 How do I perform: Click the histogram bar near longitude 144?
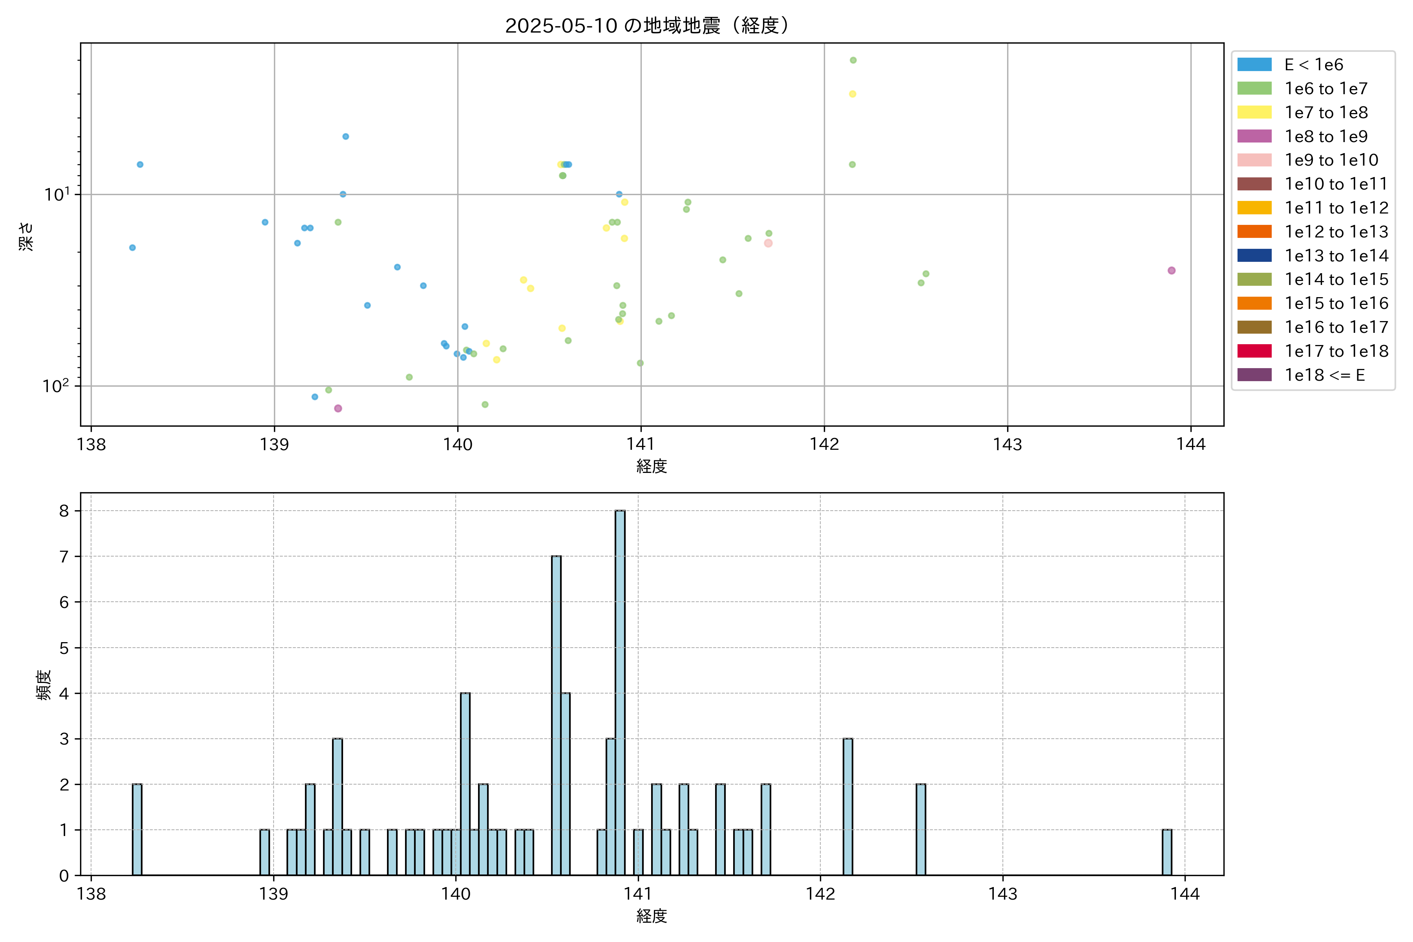tap(1167, 852)
